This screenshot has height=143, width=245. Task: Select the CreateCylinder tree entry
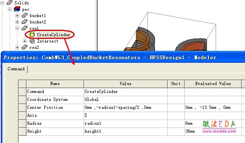(x=54, y=35)
